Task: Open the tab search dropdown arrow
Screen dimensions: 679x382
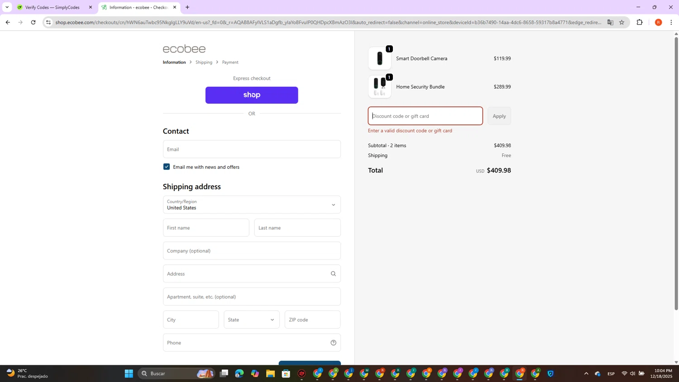Action: click(x=7, y=7)
